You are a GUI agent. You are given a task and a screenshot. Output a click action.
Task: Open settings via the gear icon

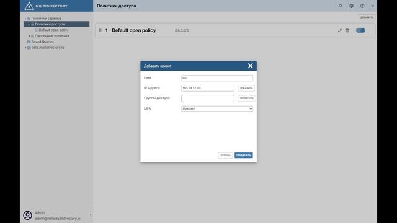point(352,6)
